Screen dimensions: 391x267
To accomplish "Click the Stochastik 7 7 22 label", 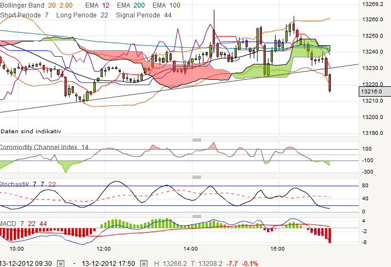I will coord(28,185).
